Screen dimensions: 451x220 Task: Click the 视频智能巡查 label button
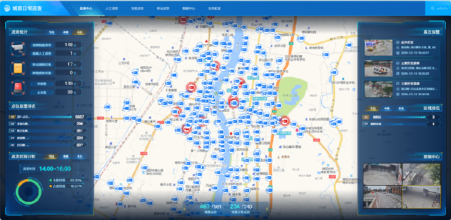point(42,45)
